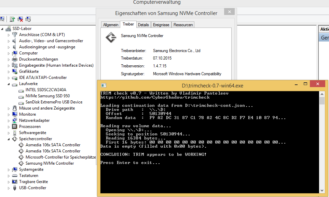Click the Anschlüsse (COM & LPT) port icon

point(15,35)
